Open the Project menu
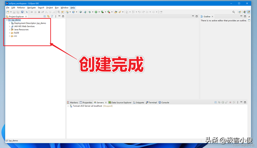This screenshot has height=148, width=257. tap(49, 8)
